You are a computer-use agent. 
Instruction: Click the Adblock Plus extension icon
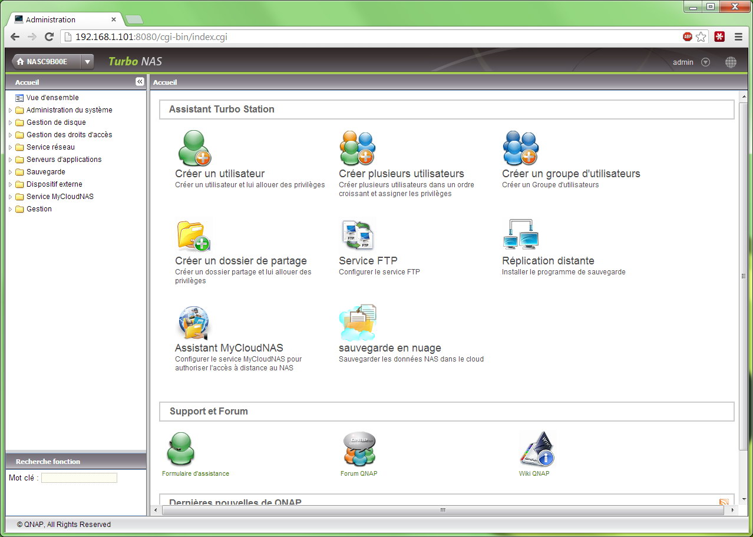pos(688,37)
